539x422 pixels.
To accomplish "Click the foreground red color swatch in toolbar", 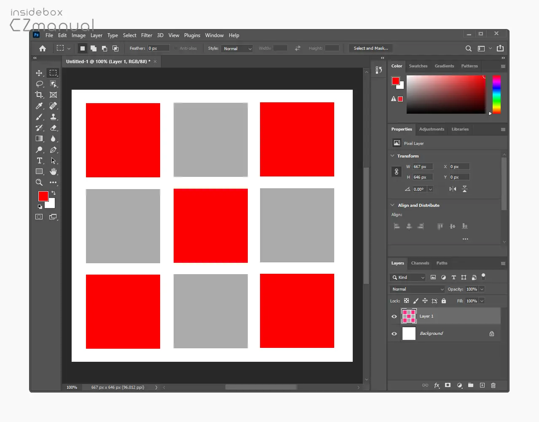I will click(43, 196).
